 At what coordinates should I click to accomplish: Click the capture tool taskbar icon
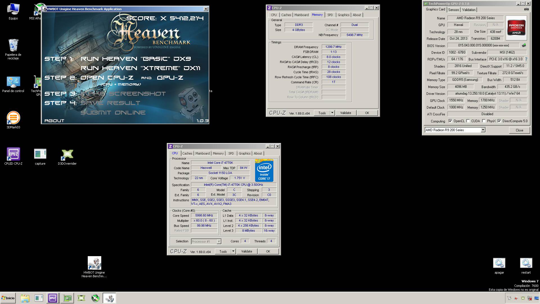(x=39, y=298)
